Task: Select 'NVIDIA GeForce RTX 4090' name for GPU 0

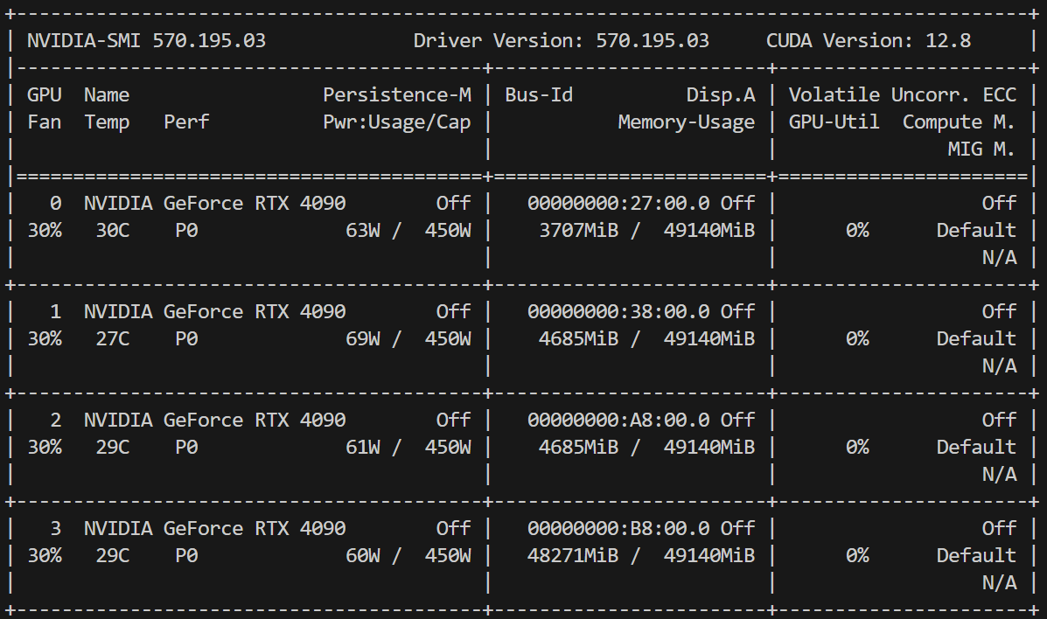Action: coord(215,203)
